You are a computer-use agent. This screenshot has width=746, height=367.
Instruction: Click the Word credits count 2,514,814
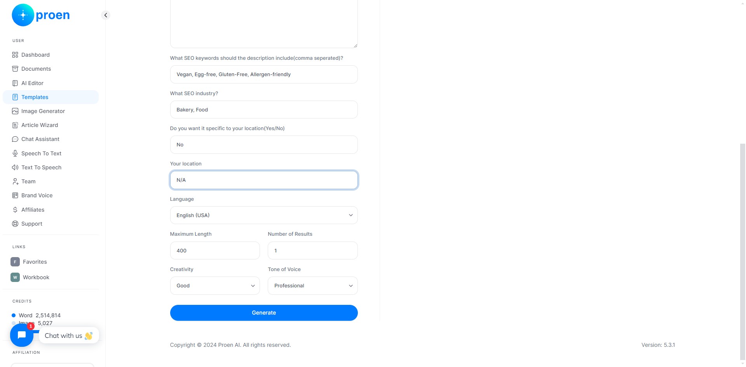(x=48, y=315)
